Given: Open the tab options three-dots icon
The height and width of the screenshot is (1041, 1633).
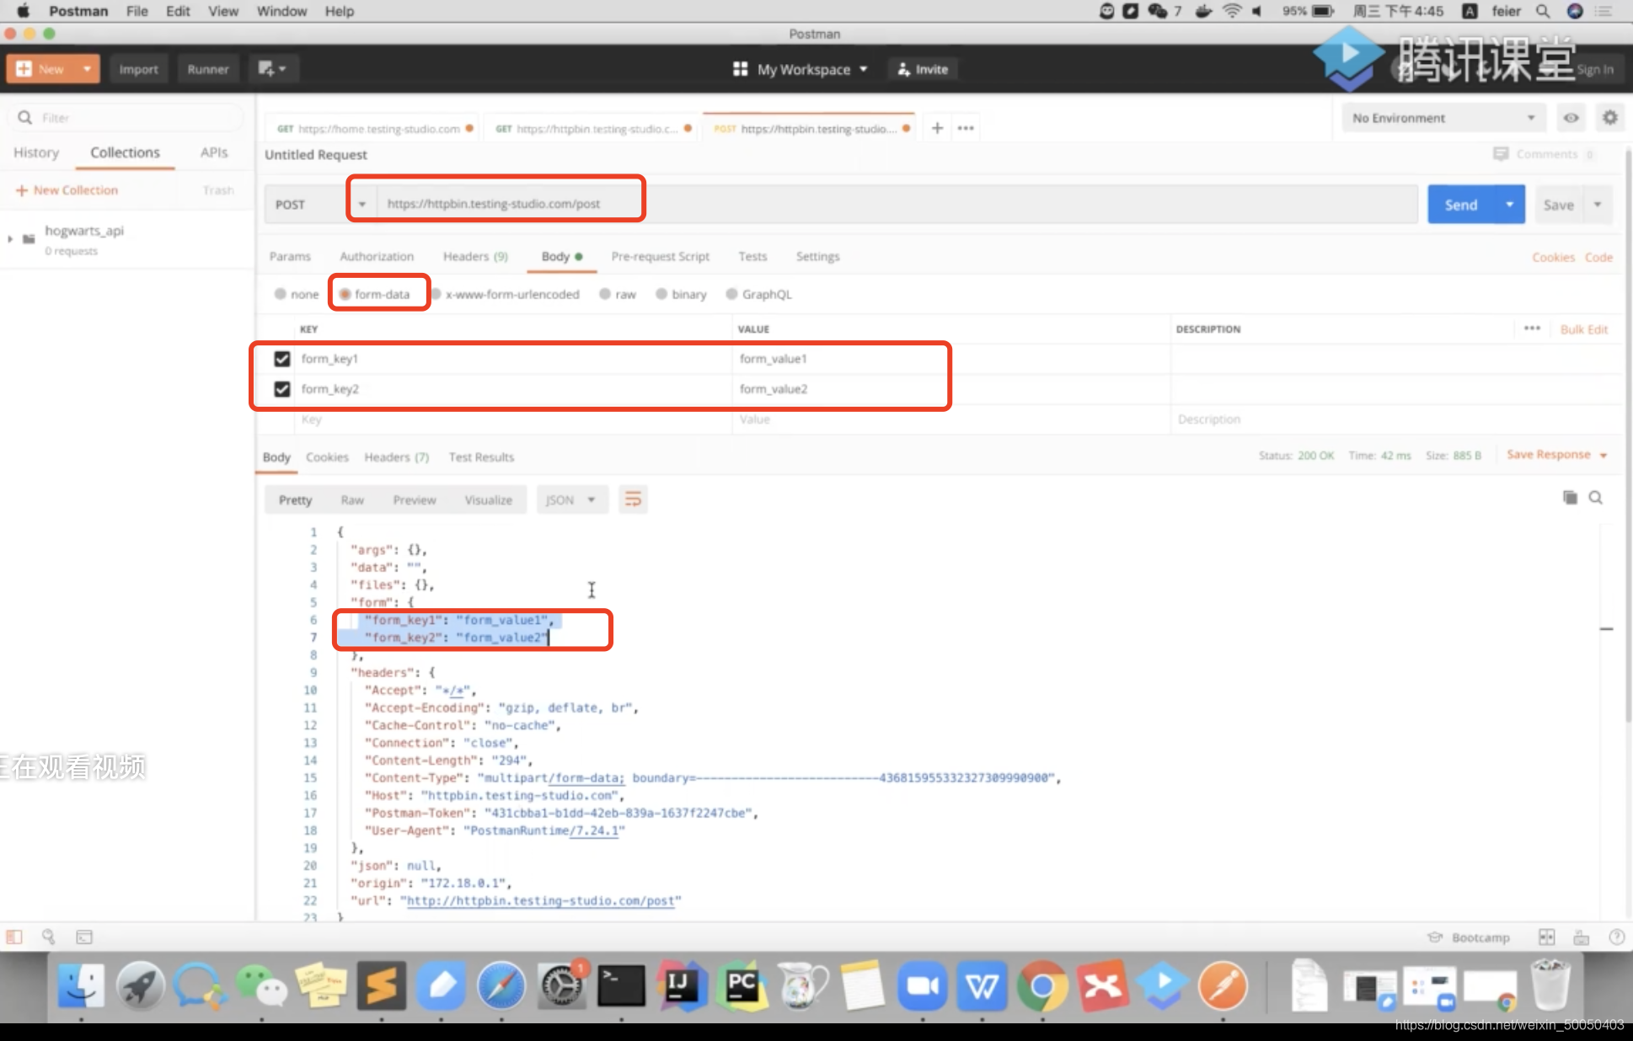Looking at the screenshot, I should tap(966, 128).
